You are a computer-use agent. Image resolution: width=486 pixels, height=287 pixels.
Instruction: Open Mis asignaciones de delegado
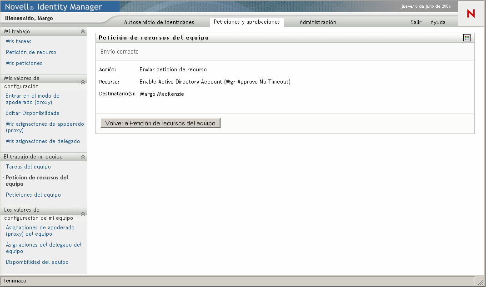coord(43,141)
